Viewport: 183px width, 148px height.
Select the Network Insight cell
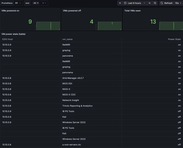click(x=71, y=100)
